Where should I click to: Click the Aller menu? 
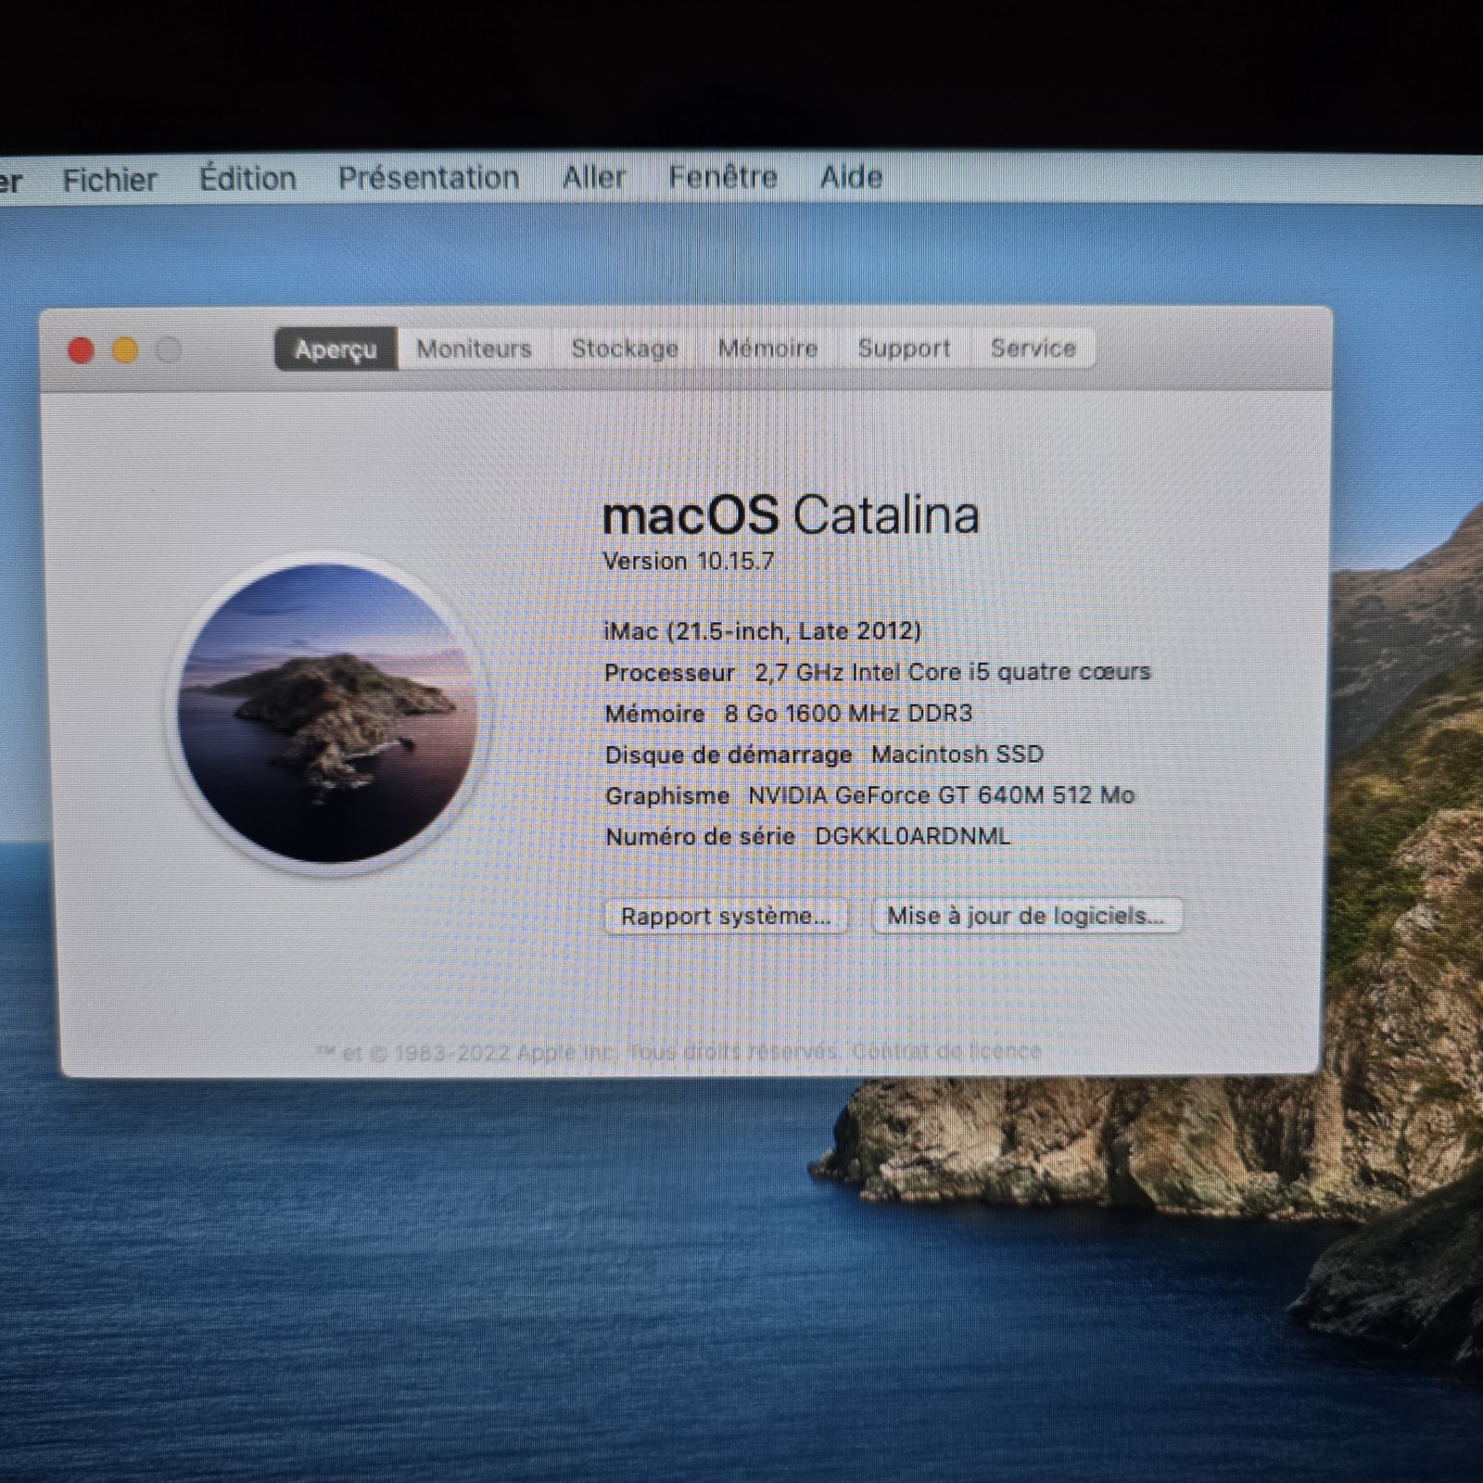pyautogui.click(x=593, y=177)
